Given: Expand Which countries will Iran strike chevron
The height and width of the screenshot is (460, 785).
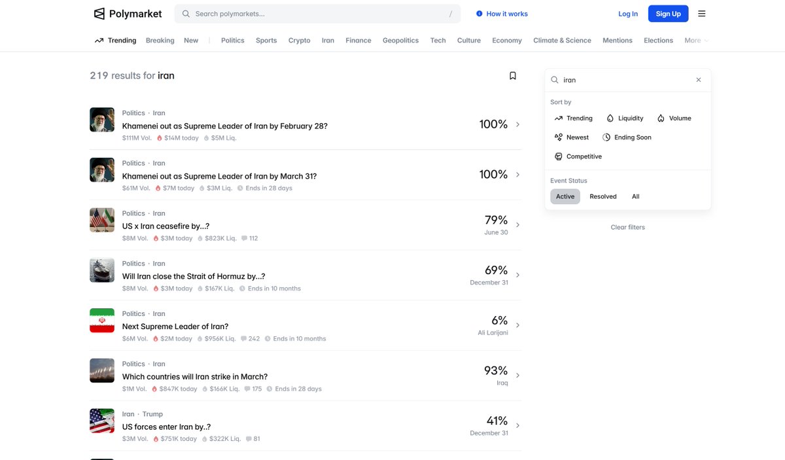Looking at the screenshot, I should tap(517, 376).
